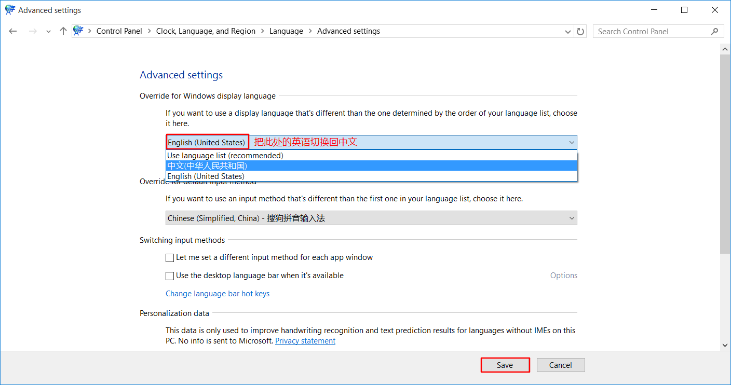The width and height of the screenshot is (731, 385).
Task: Expand the address bar history dropdown
Action: click(x=568, y=32)
